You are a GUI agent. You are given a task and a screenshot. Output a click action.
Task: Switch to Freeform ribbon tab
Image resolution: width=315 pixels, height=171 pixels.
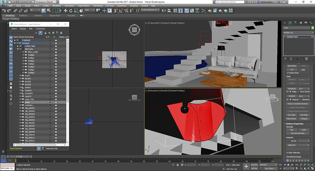click(23, 15)
